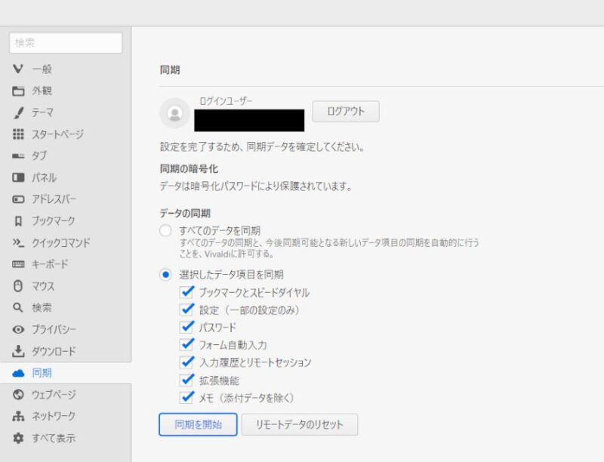Open the 一般 settings section

[66, 69]
